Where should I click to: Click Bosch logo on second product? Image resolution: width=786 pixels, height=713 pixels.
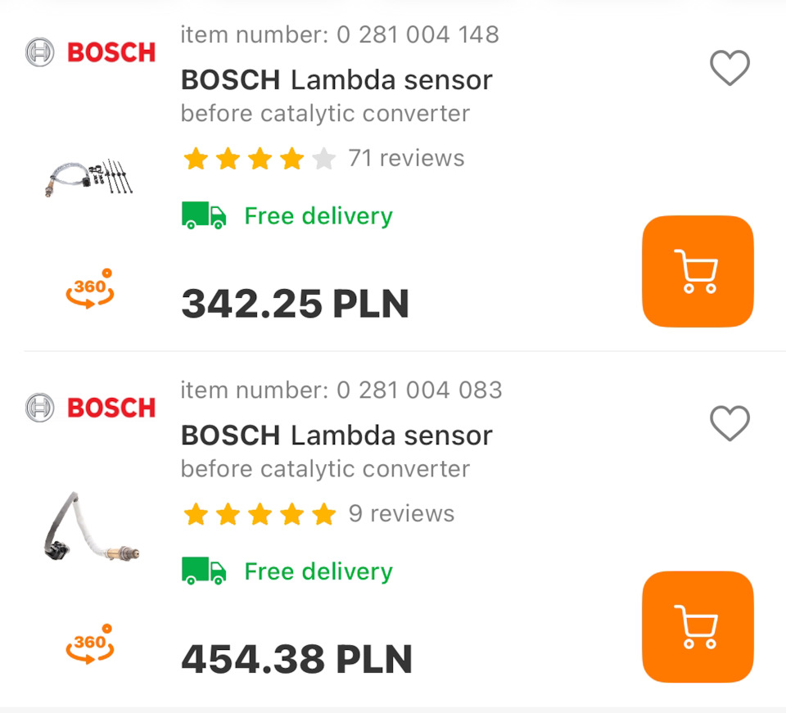[x=90, y=407]
